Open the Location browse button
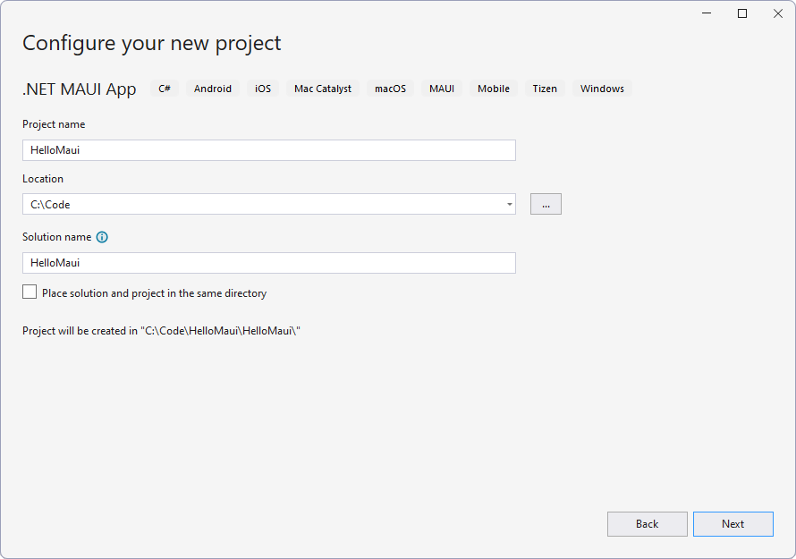This screenshot has width=796, height=559. coord(546,204)
